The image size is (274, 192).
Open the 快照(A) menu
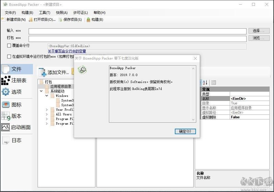62,13
